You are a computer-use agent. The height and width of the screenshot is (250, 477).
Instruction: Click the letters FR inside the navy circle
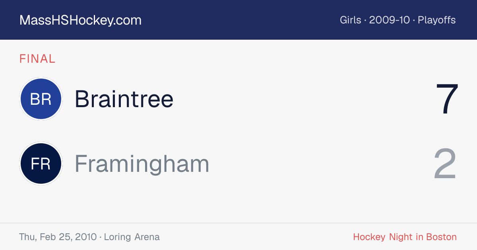[x=41, y=163]
